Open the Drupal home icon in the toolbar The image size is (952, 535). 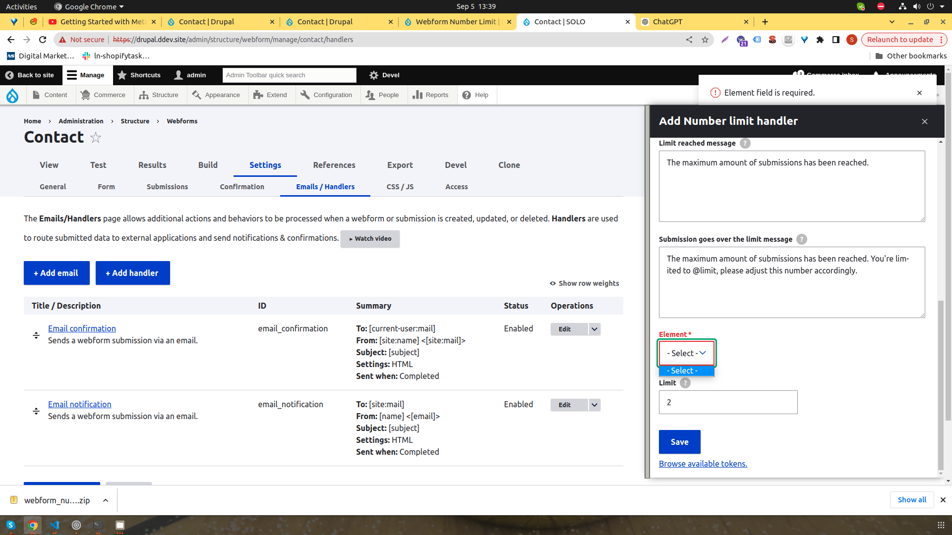pos(12,95)
